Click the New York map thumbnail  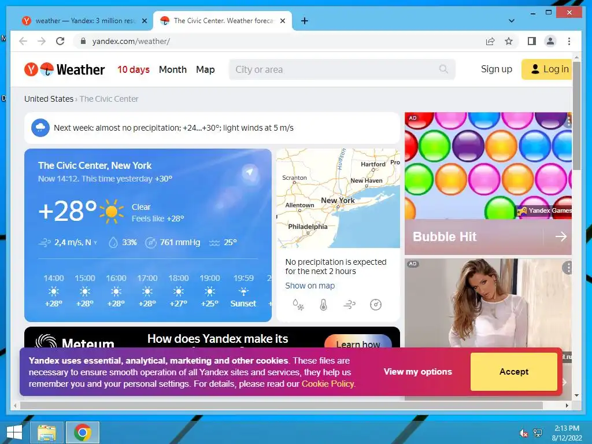pyautogui.click(x=338, y=198)
